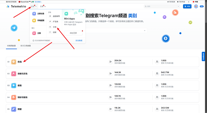Focus the 搜索 search field
Image resolution: width=207 pixels, height=113 pixels.
pyautogui.click(x=162, y=6)
